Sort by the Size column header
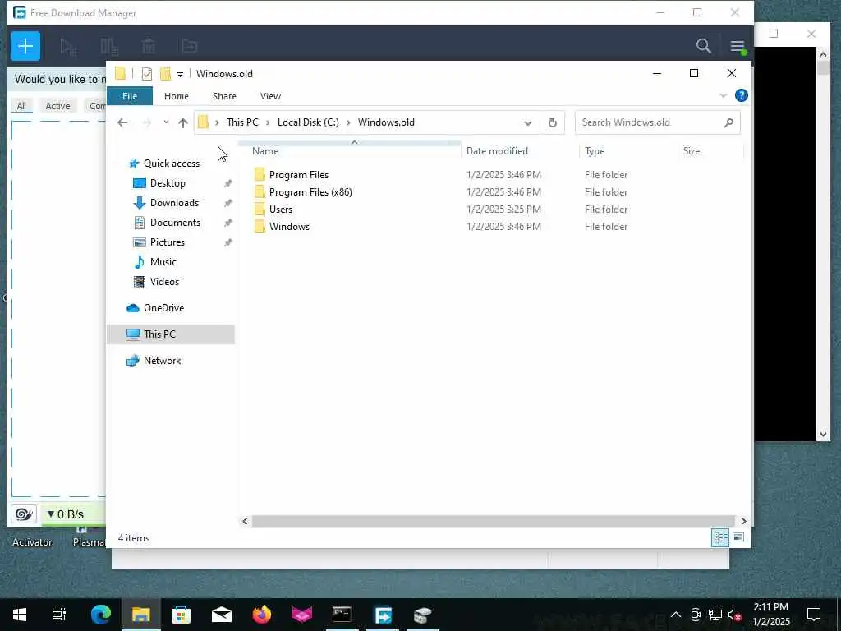 point(710,151)
